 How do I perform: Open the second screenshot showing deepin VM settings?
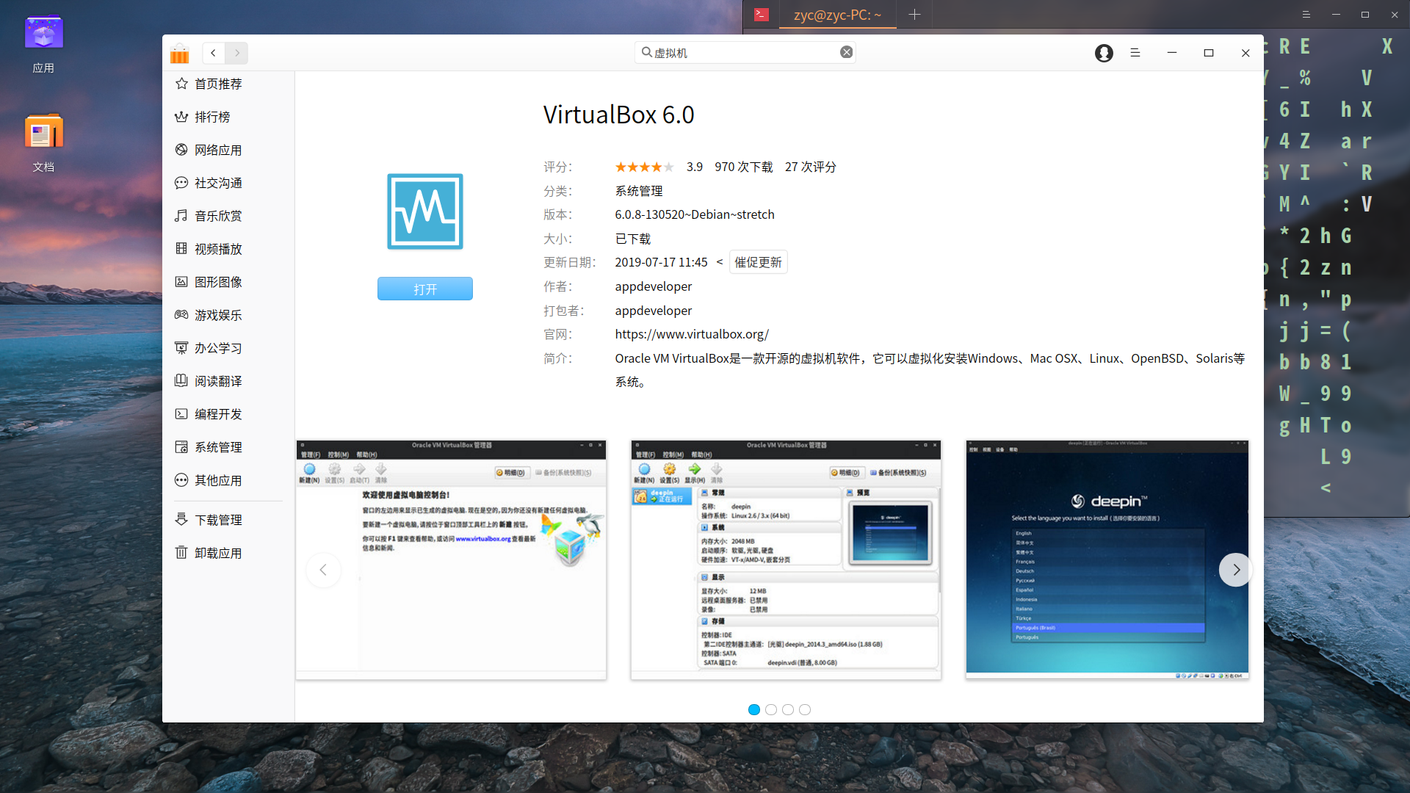click(x=786, y=560)
